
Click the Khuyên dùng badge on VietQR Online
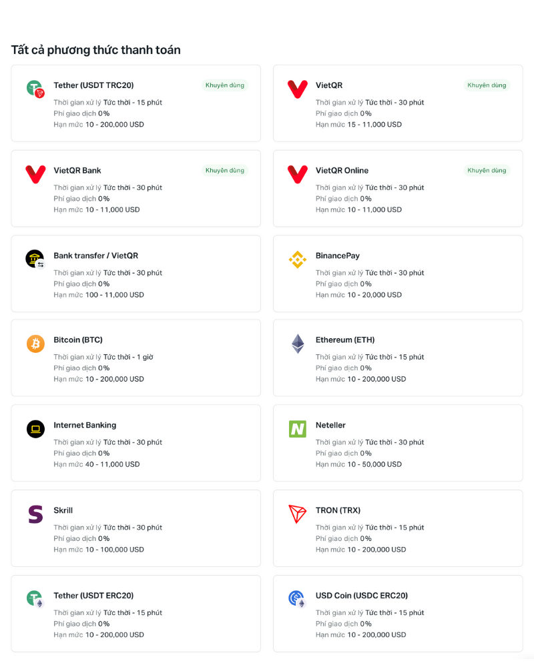click(487, 171)
